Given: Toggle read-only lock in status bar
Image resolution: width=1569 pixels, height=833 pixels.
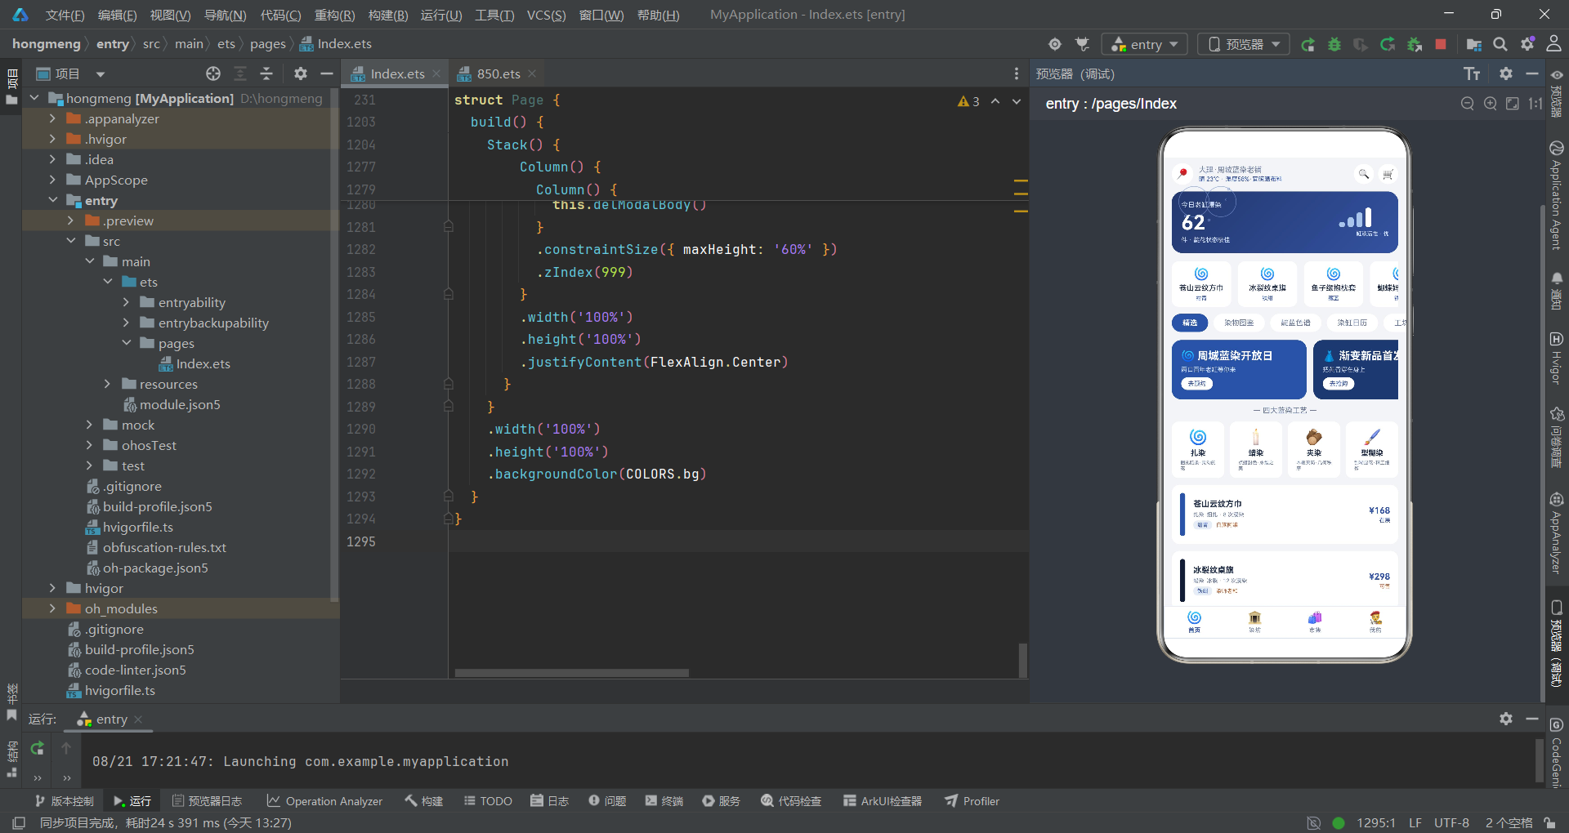Looking at the screenshot, I should pos(1549,823).
